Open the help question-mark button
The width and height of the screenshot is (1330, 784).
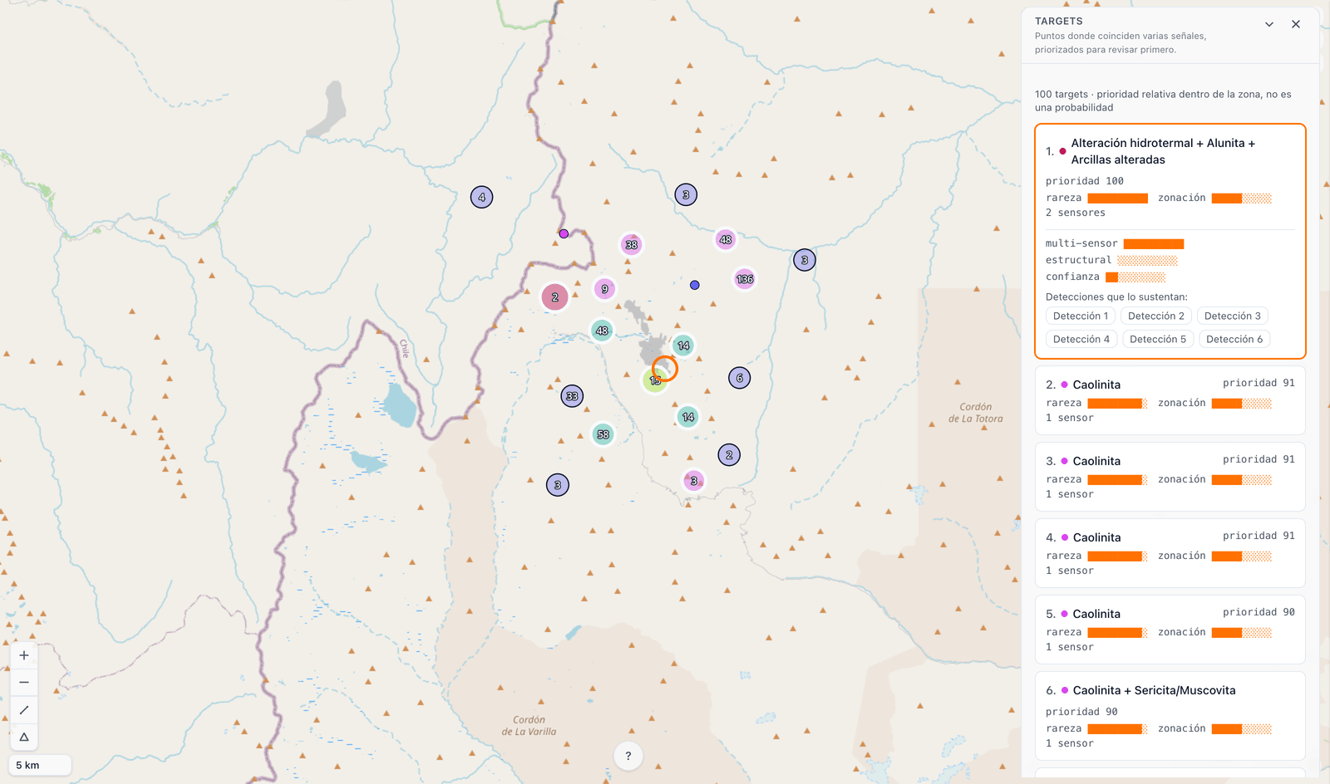click(628, 756)
